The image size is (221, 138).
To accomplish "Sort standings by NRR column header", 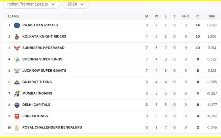I will [212, 16].
